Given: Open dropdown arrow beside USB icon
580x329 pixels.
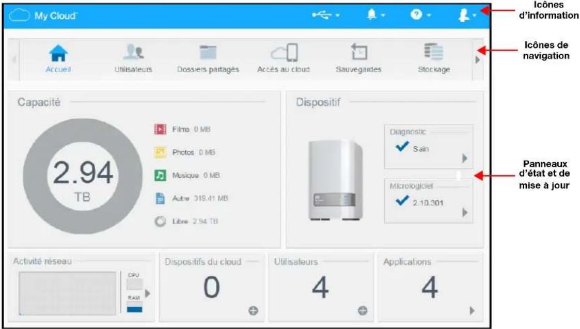Looking at the screenshot, I should [x=338, y=15].
